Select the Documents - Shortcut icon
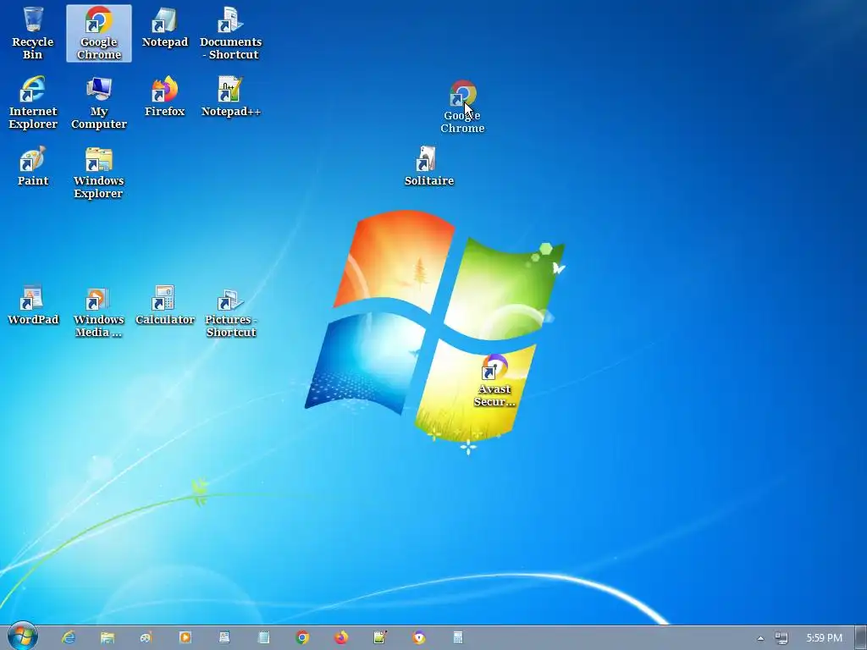This screenshot has height=650, width=867. [x=230, y=33]
